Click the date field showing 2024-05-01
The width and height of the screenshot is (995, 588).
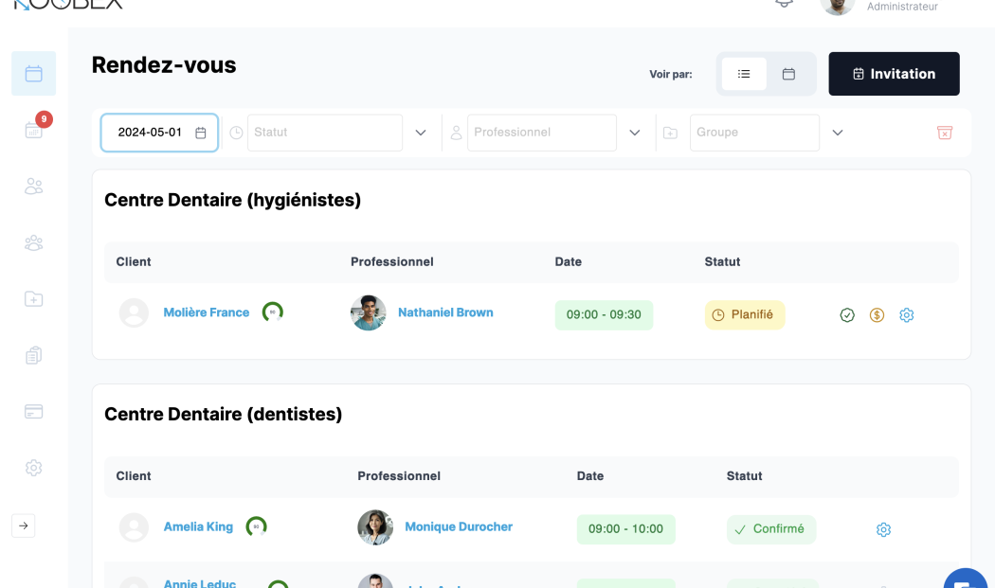click(x=159, y=133)
